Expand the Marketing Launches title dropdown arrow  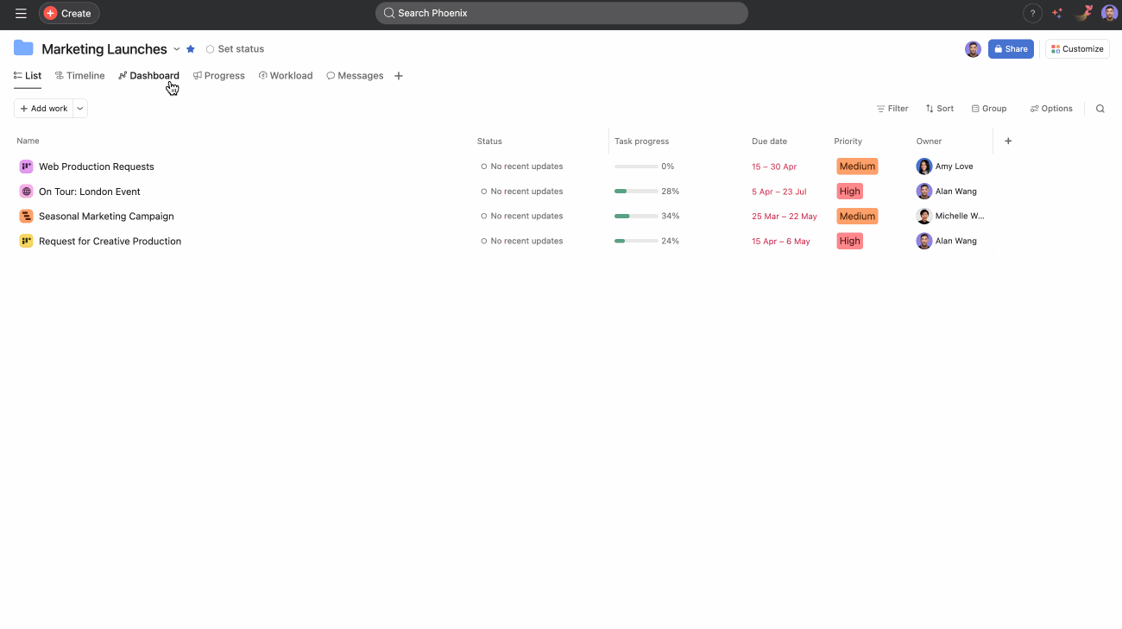(177, 49)
